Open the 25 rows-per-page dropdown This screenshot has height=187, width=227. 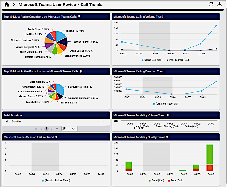[x=69, y=129]
